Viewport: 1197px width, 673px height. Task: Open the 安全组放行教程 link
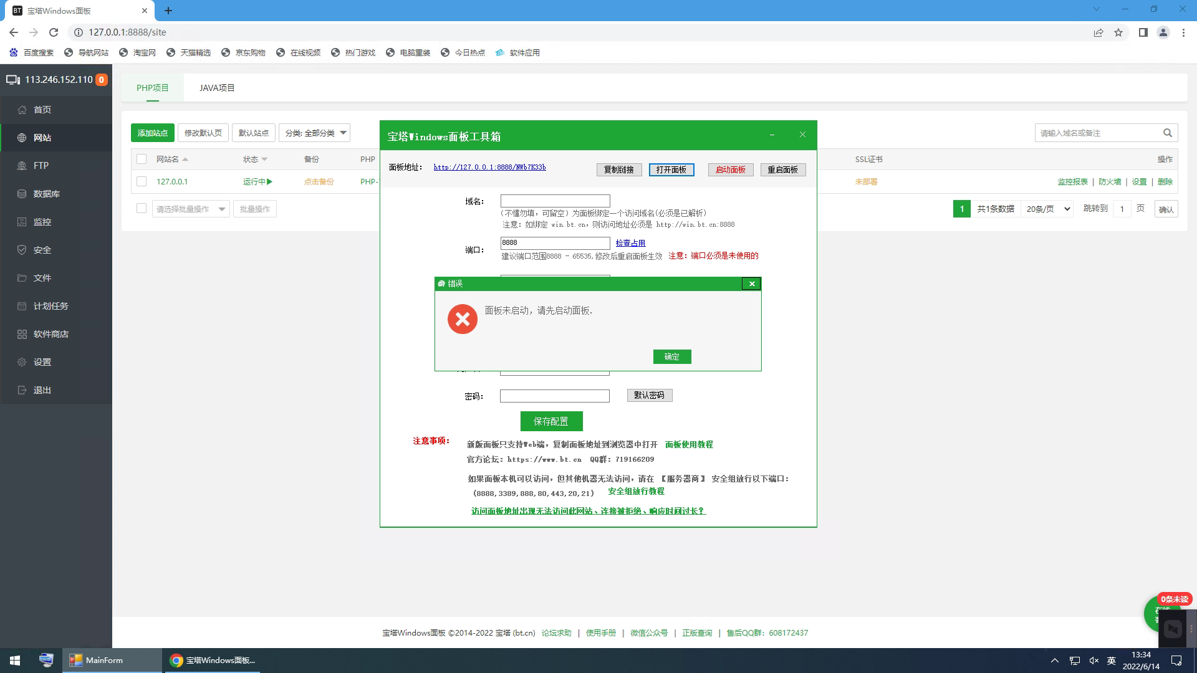coord(636,491)
